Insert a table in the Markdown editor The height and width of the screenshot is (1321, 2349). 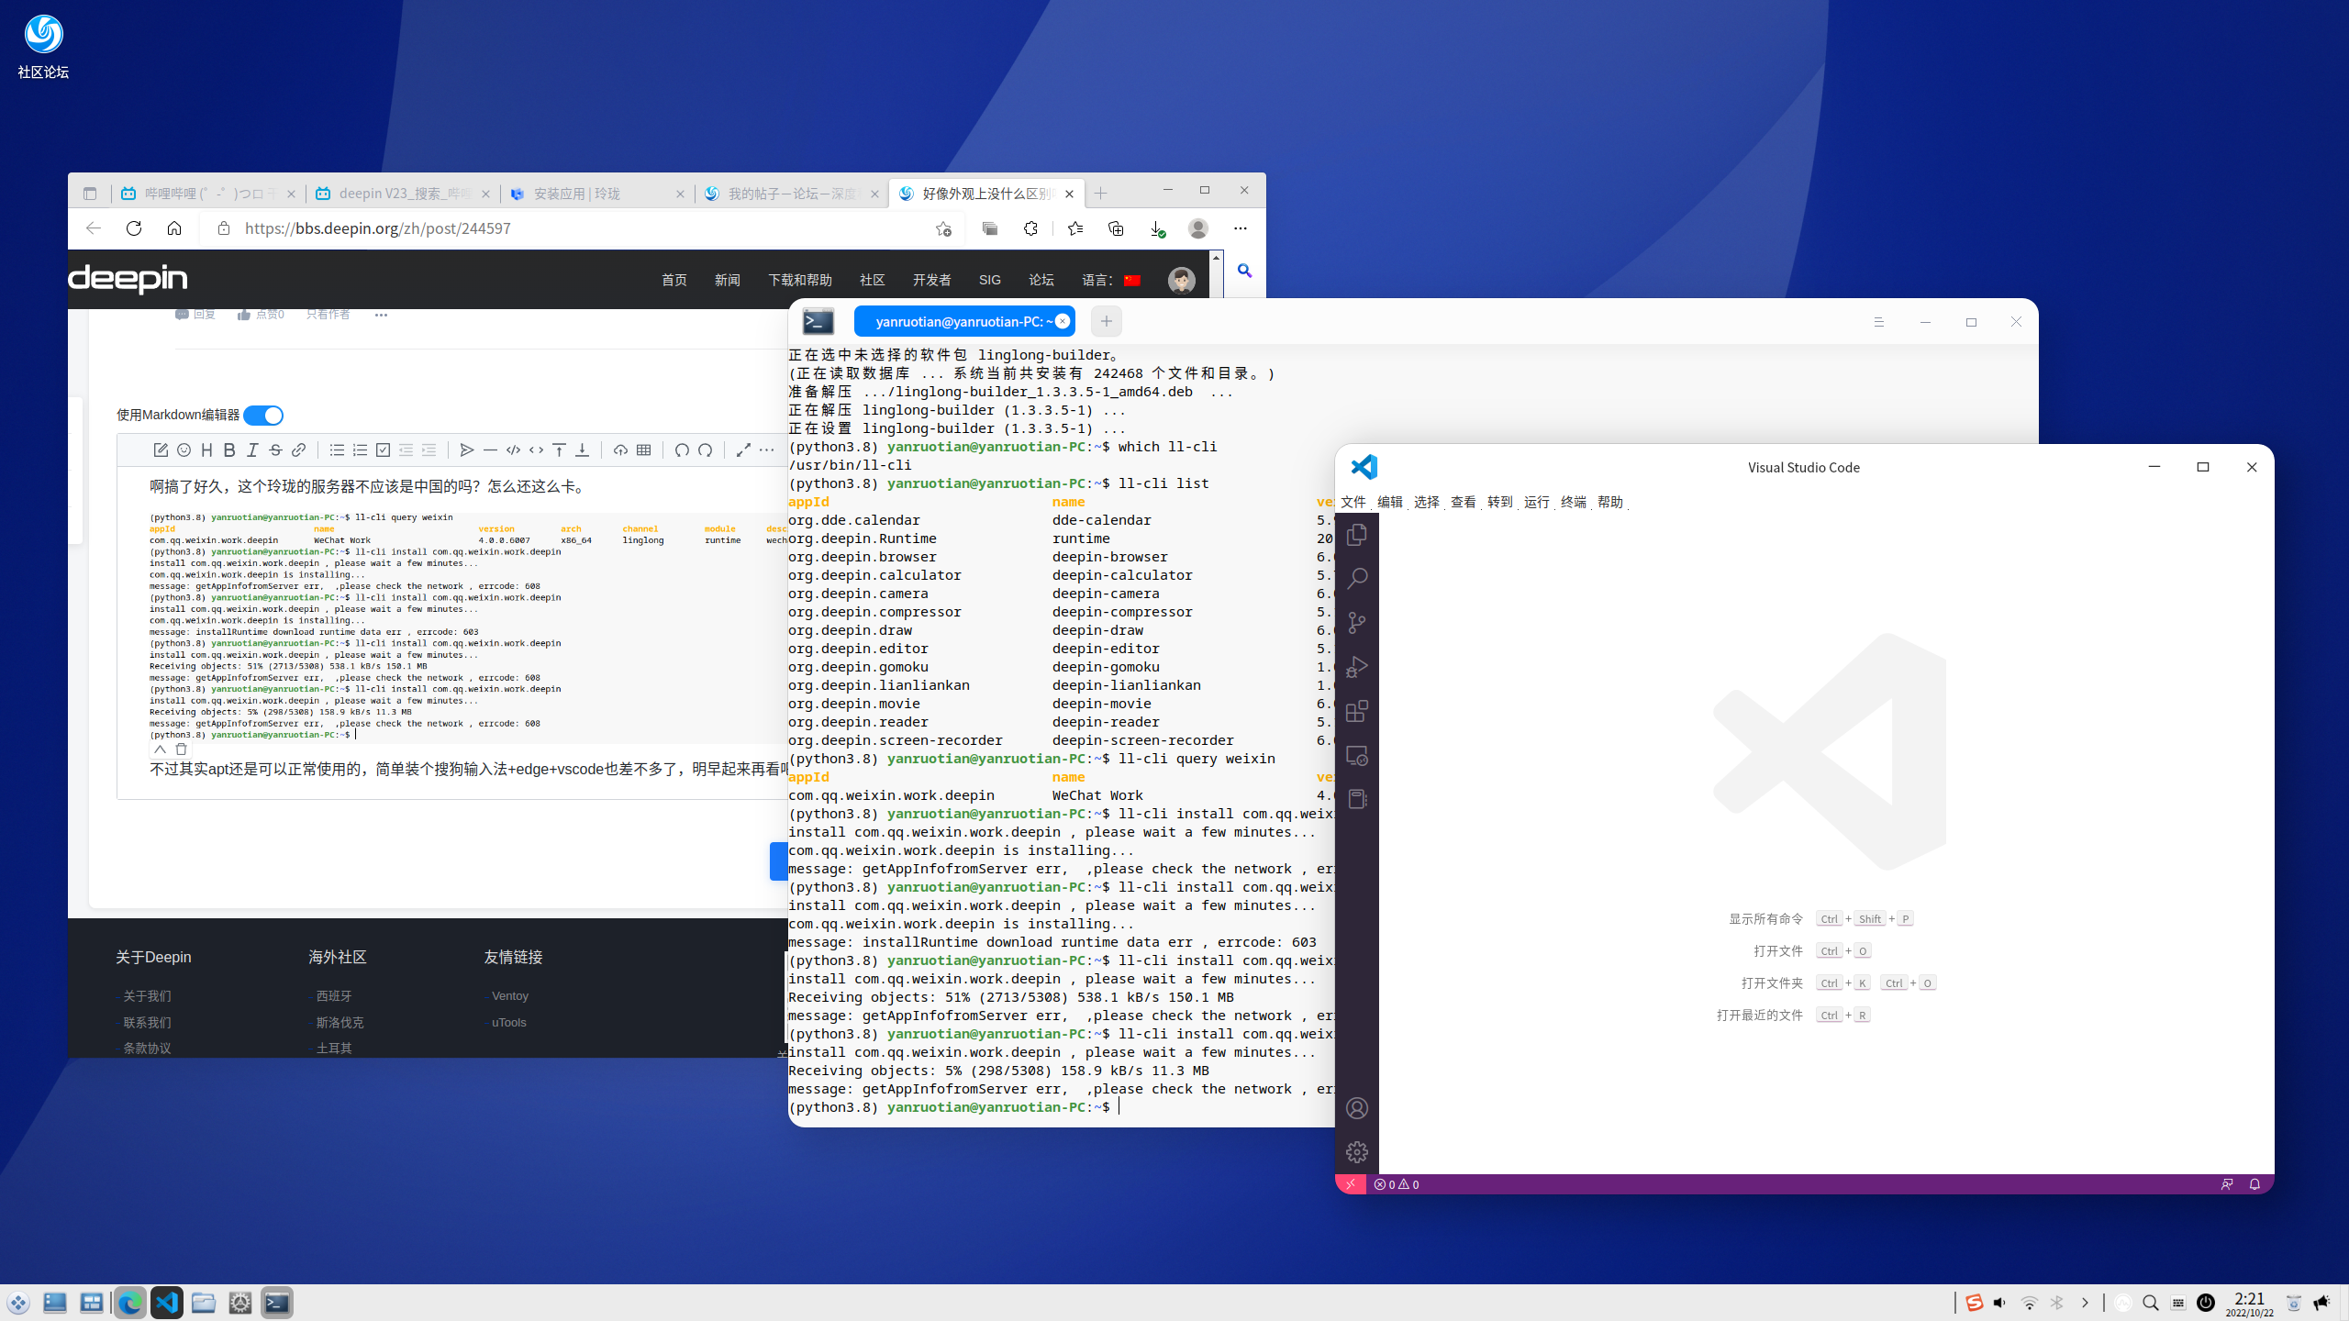(x=642, y=450)
